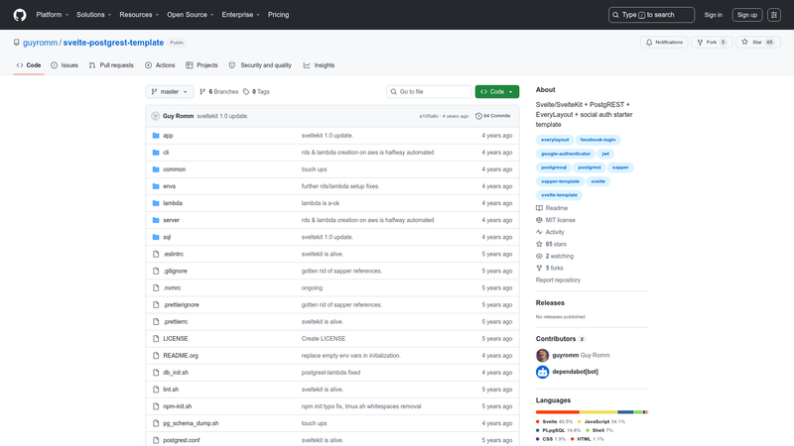
Task: Open the Pricing page
Action: click(x=279, y=15)
